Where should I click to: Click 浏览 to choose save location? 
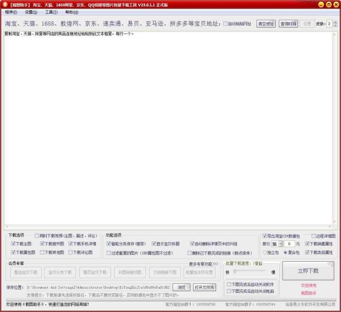coord(182,287)
